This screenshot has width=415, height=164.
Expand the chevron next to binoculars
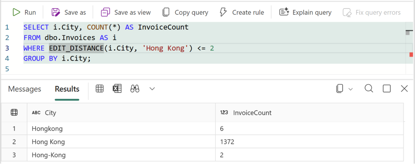[152, 89]
